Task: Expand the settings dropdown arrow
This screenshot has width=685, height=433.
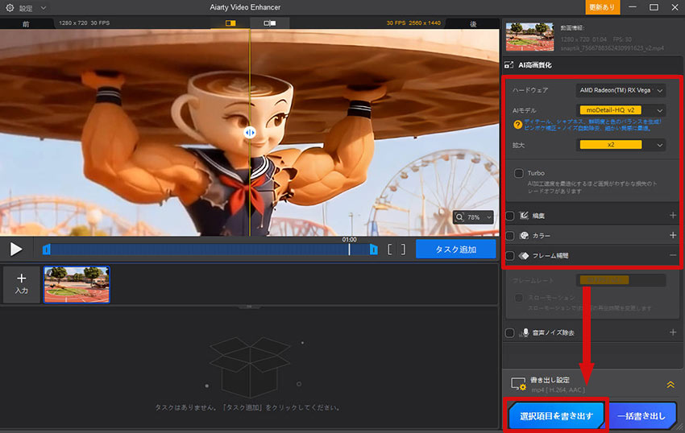Action: tap(44, 8)
